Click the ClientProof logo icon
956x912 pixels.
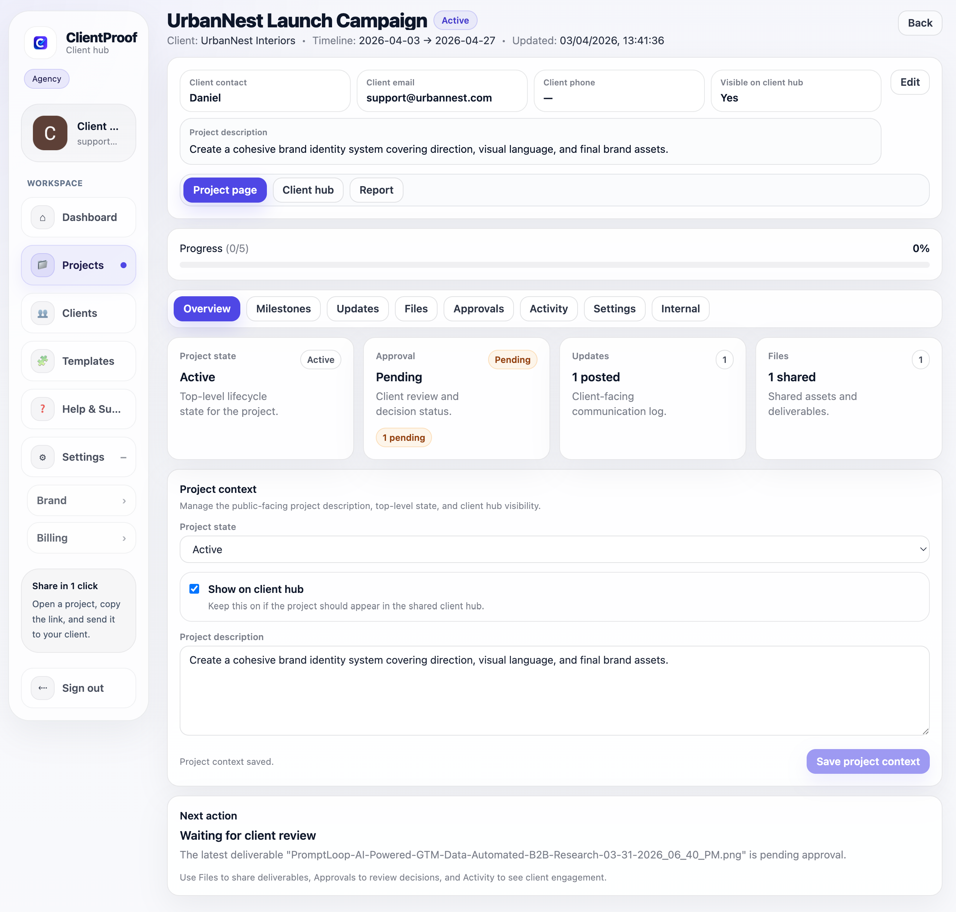coord(40,42)
